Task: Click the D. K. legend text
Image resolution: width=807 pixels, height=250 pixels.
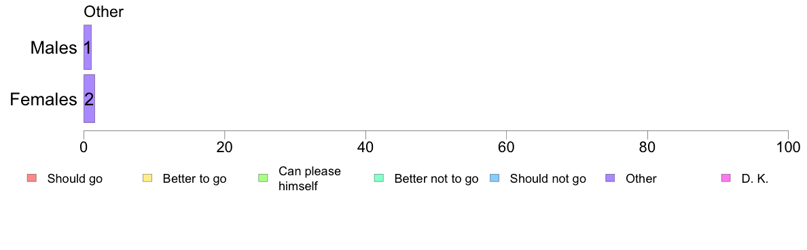Action: pyautogui.click(x=755, y=179)
